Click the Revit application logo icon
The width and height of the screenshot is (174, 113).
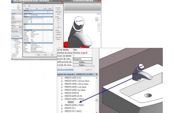[12, 1]
